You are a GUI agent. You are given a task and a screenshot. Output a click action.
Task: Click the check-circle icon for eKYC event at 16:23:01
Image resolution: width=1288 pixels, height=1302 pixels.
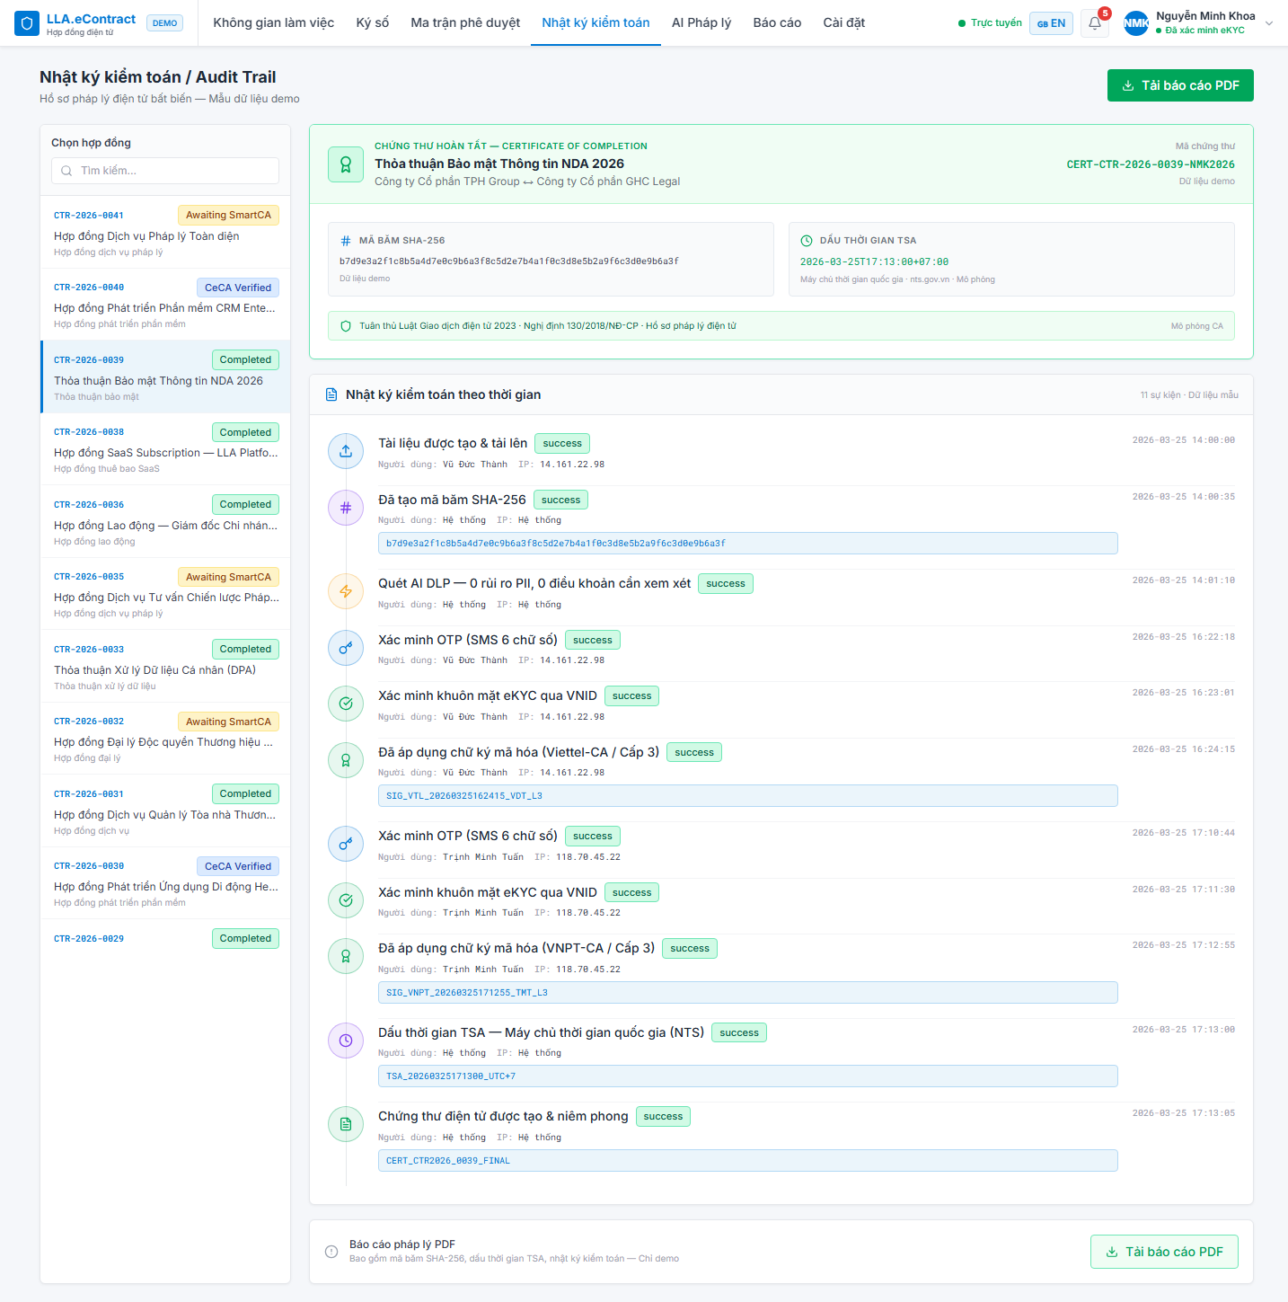(346, 704)
